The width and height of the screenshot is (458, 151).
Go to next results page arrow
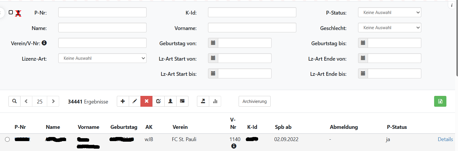[x=53, y=101]
